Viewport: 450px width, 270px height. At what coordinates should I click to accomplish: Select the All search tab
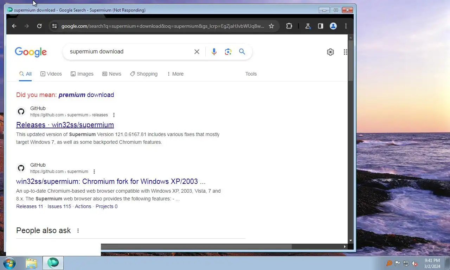point(25,74)
